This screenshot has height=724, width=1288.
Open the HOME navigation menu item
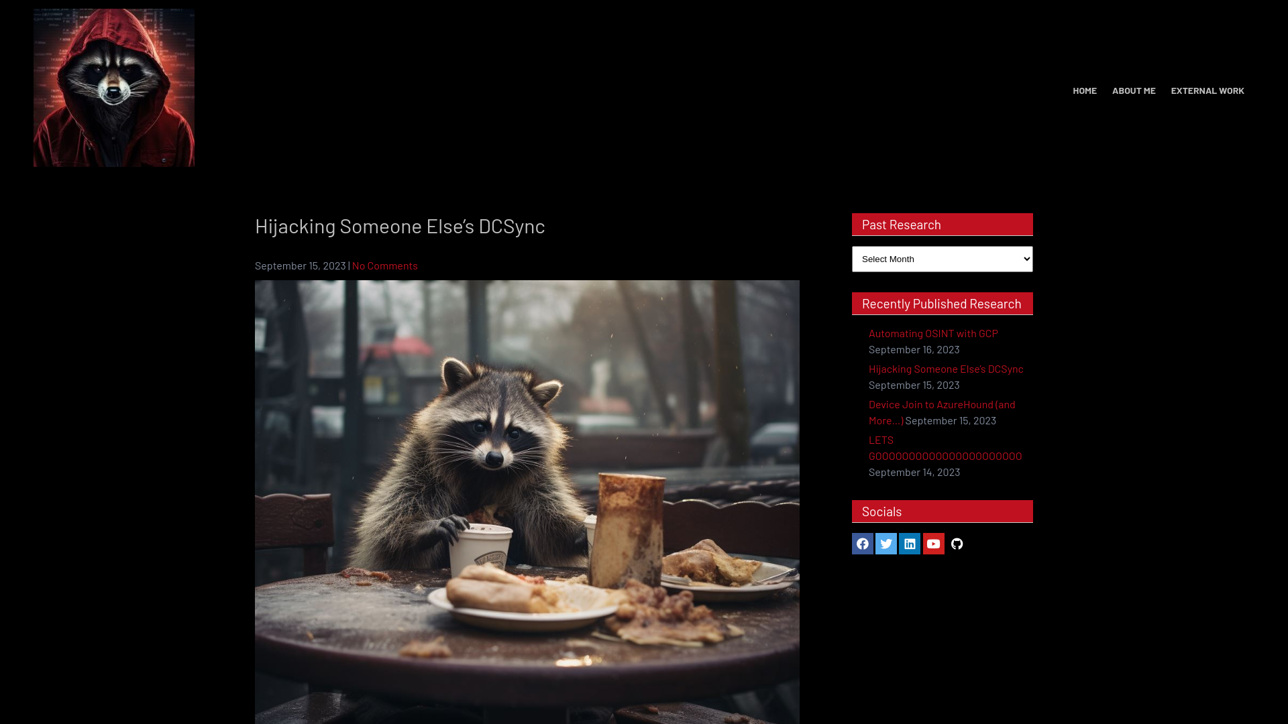pyautogui.click(x=1085, y=90)
